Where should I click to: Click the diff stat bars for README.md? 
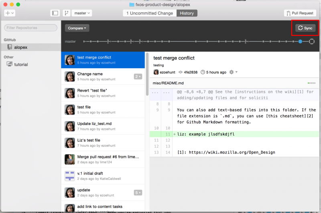point(311,83)
